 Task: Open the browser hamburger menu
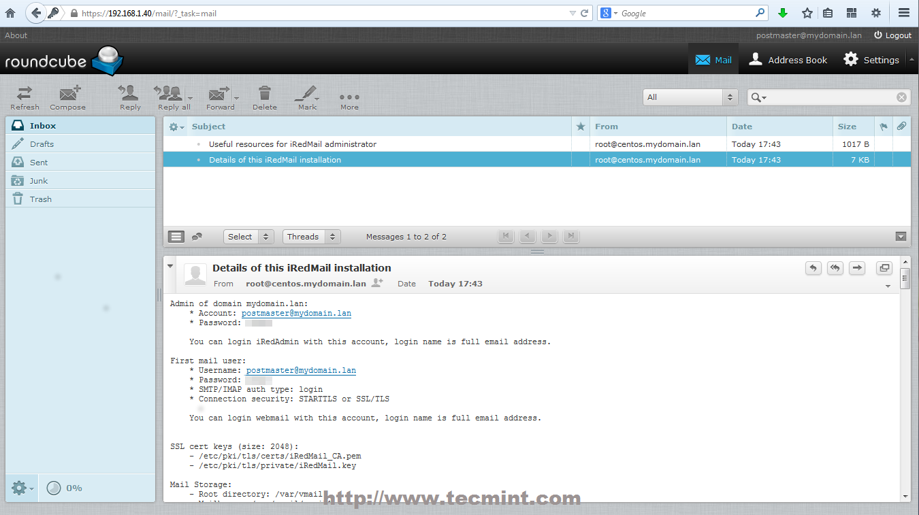(x=904, y=13)
